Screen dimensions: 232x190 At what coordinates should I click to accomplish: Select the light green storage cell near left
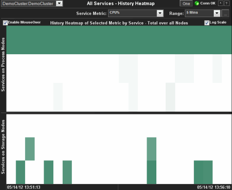point(30,149)
